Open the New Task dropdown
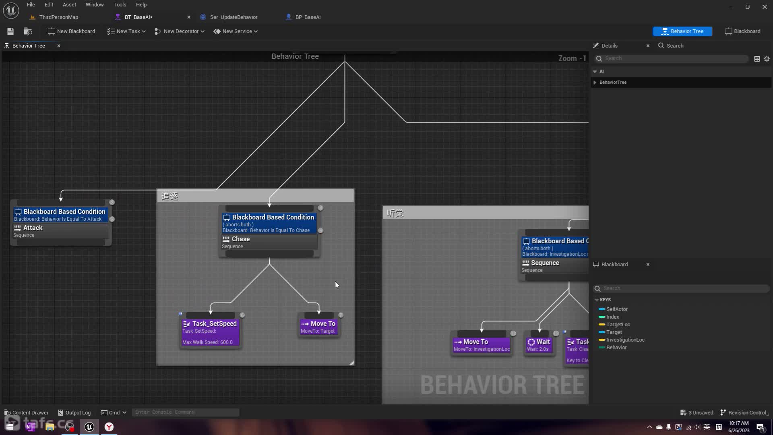The image size is (773, 435). tap(126, 31)
